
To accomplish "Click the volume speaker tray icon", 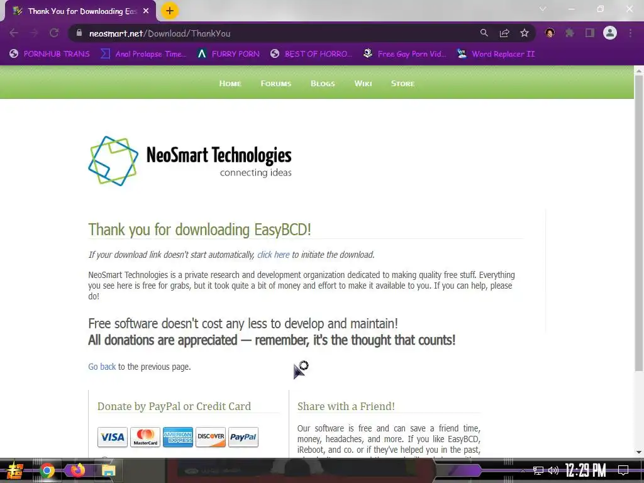I will [x=553, y=470].
